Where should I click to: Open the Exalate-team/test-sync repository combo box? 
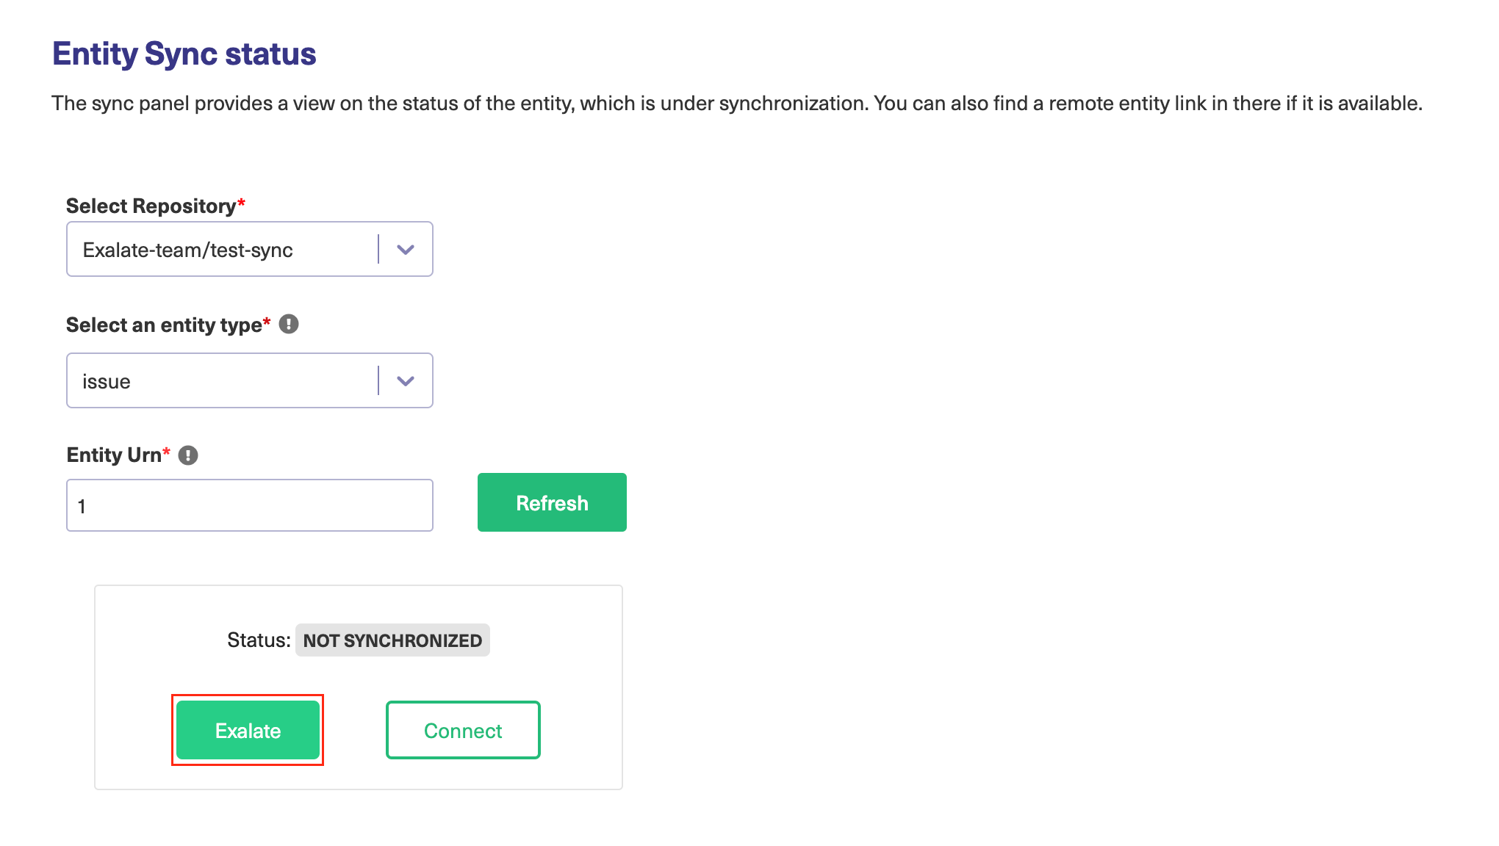(220, 250)
